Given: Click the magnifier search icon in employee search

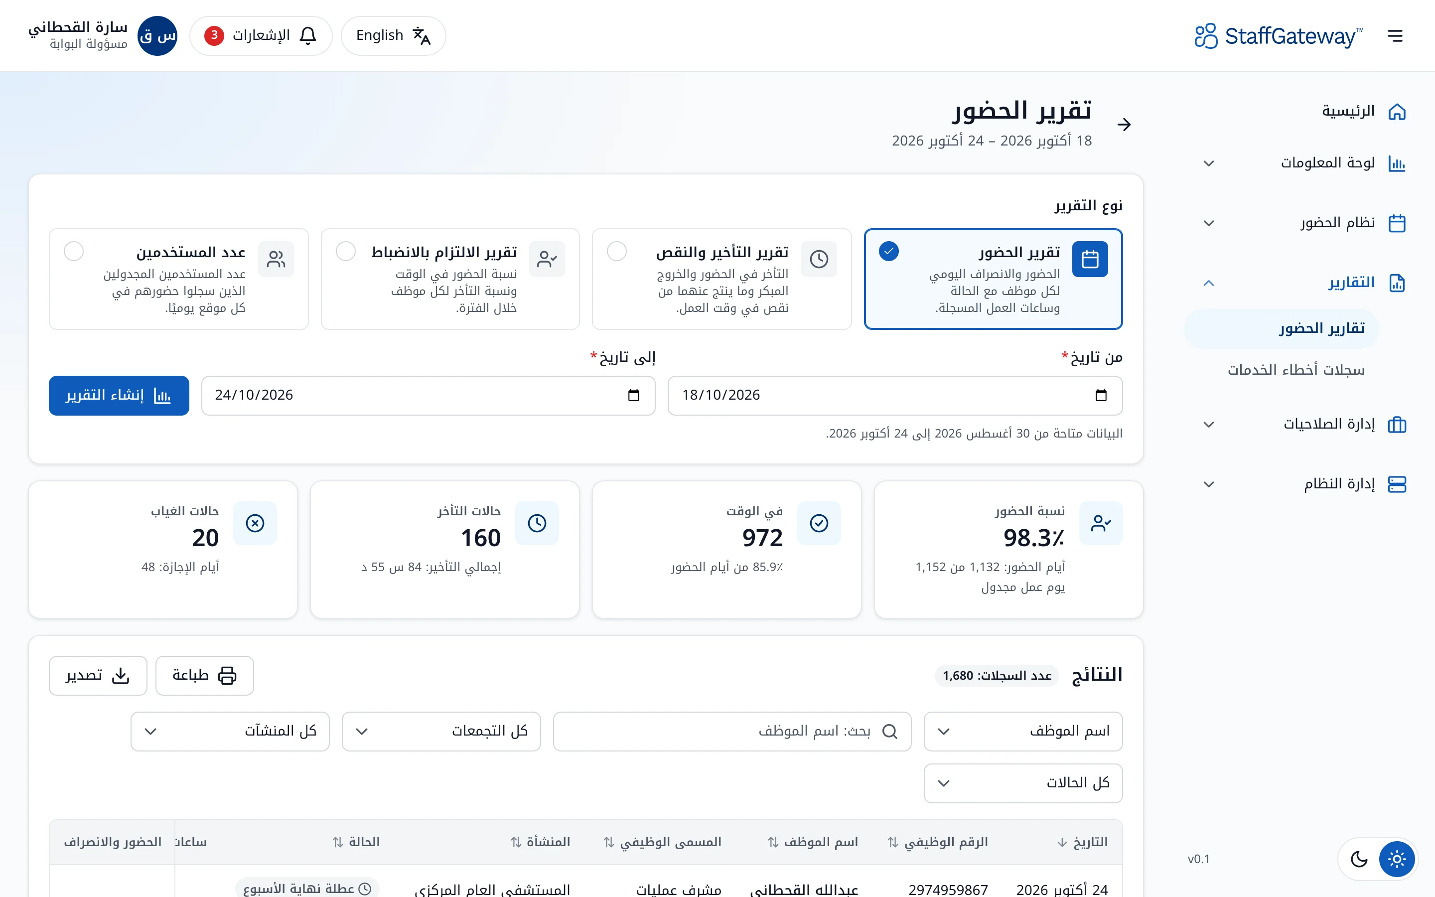Looking at the screenshot, I should [889, 732].
